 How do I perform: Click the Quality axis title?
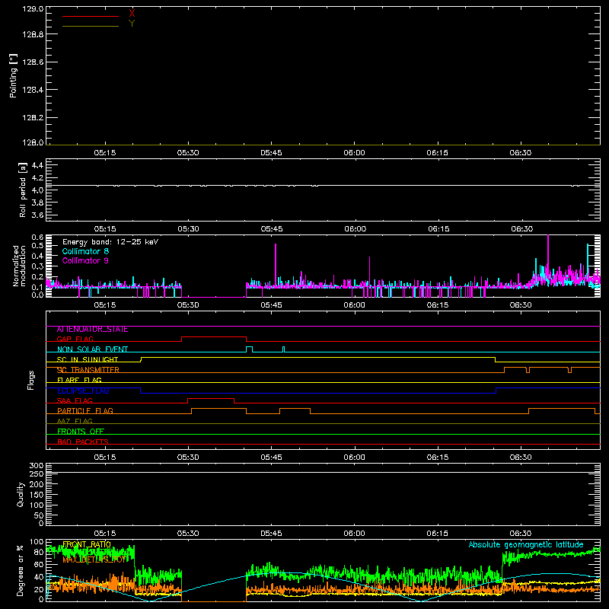coord(21,494)
